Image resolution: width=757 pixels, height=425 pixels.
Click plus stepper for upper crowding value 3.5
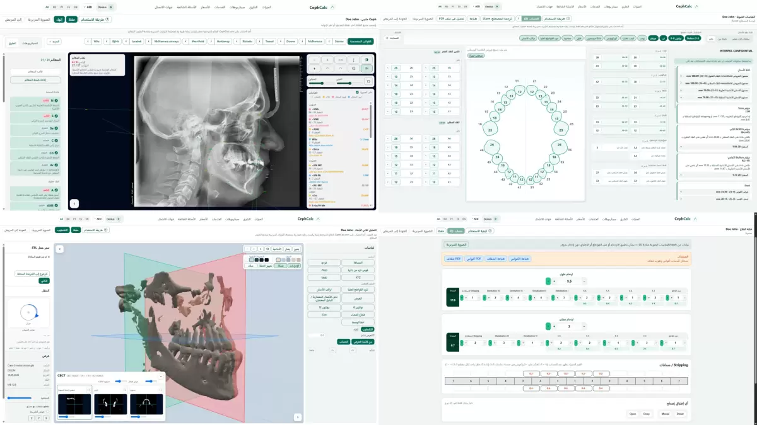pyautogui.click(x=554, y=281)
